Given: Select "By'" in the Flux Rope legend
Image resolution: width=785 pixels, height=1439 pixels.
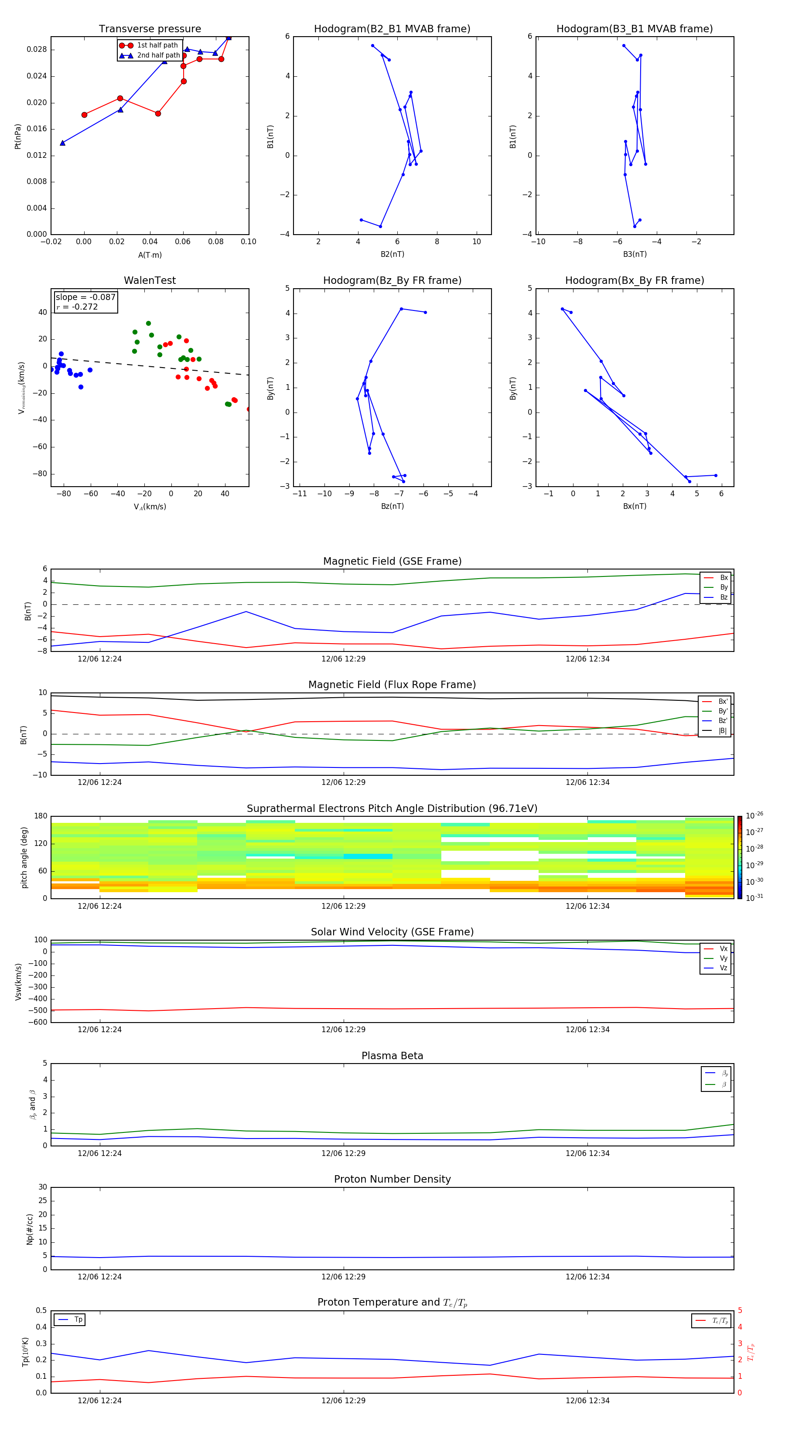Looking at the screenshot, I should (715, 712).
